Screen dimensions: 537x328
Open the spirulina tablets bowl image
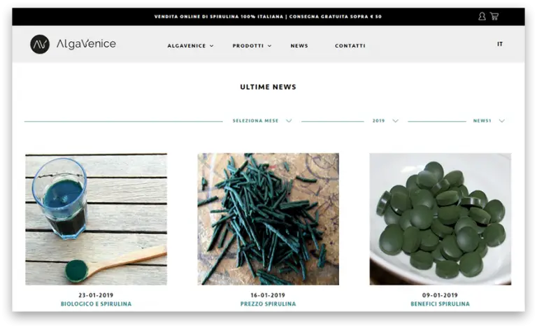[x=441, y=219]
